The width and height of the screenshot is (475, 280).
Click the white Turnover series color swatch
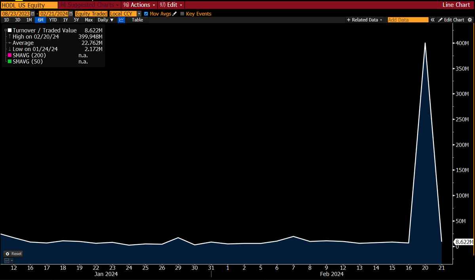10,30
